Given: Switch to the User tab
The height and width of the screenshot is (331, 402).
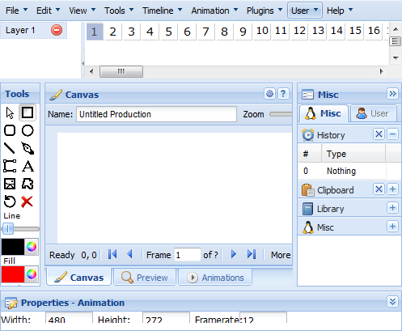Looking at the screenshot, I should [374, 113].
